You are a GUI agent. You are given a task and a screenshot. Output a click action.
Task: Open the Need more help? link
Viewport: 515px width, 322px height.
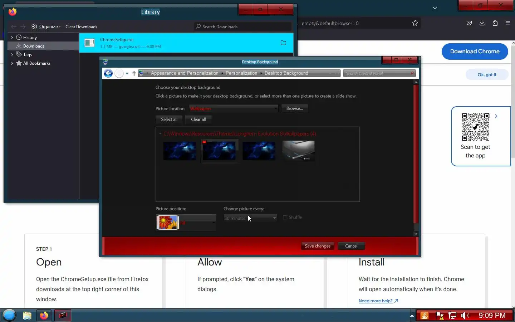378,301
